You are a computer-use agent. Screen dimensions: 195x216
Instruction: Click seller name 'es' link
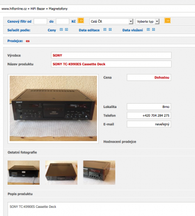(28, 41)
